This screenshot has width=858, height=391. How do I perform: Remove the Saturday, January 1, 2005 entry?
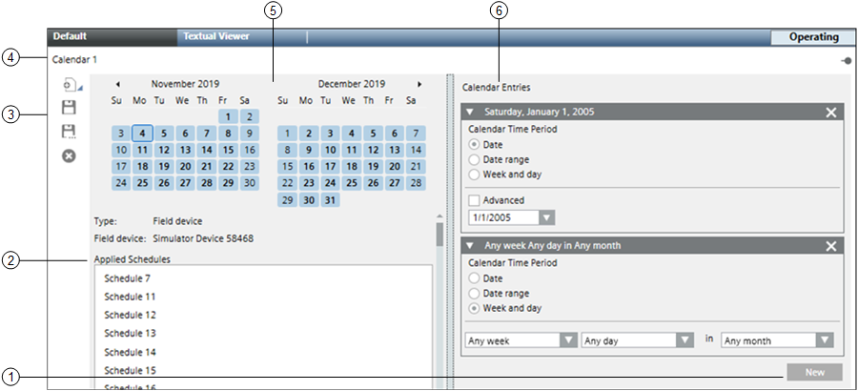pos(831,112)
